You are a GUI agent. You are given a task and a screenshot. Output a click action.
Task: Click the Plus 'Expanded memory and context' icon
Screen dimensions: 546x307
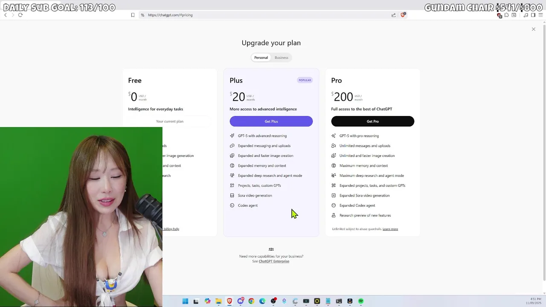(x=232, y=165)
